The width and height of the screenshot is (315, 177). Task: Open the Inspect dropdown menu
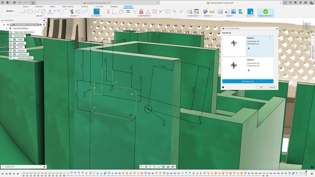pos(208,16)
